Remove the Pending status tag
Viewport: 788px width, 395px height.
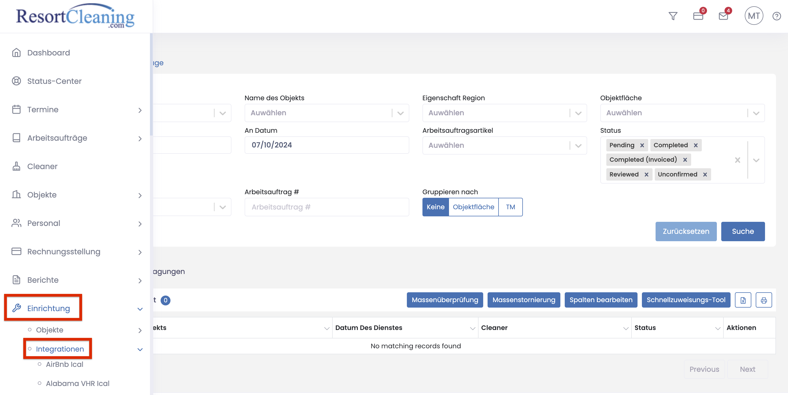click(x=642, y=145)
